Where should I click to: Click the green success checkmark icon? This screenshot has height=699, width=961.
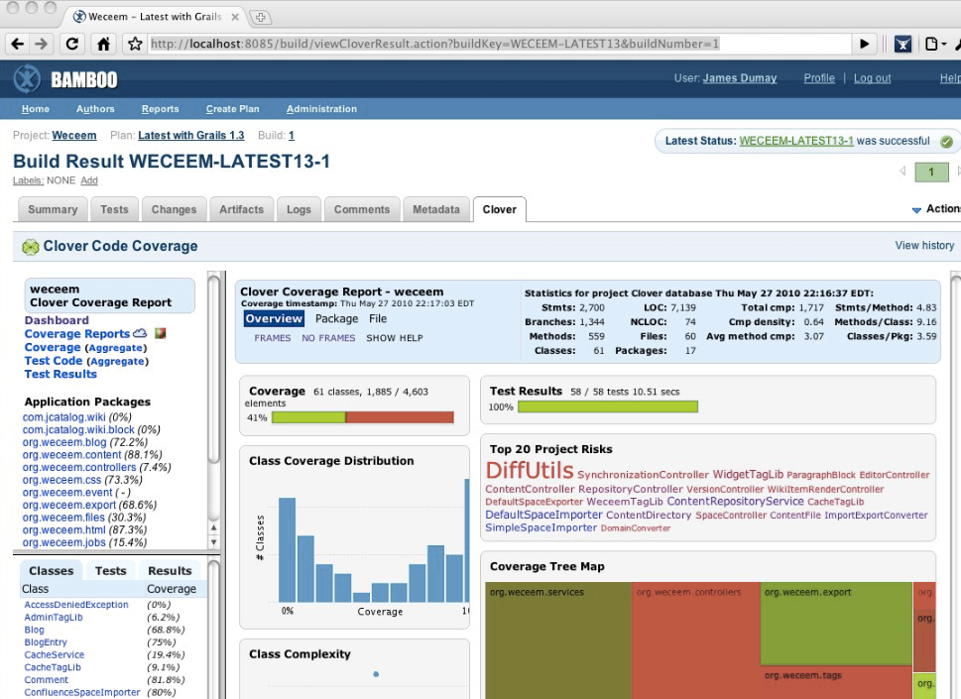(946, 141)
